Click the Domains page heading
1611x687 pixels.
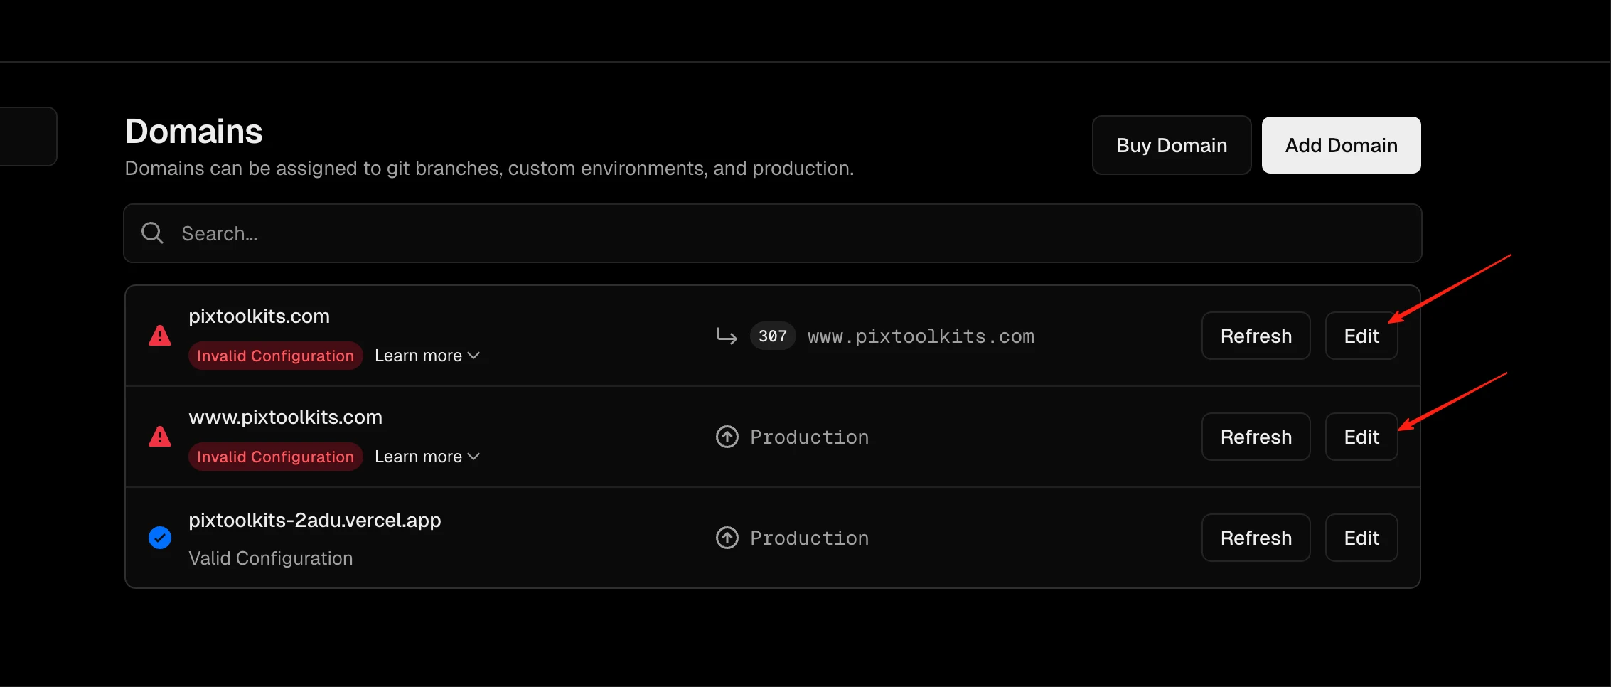pyautogui.click(x=193, y=132)
